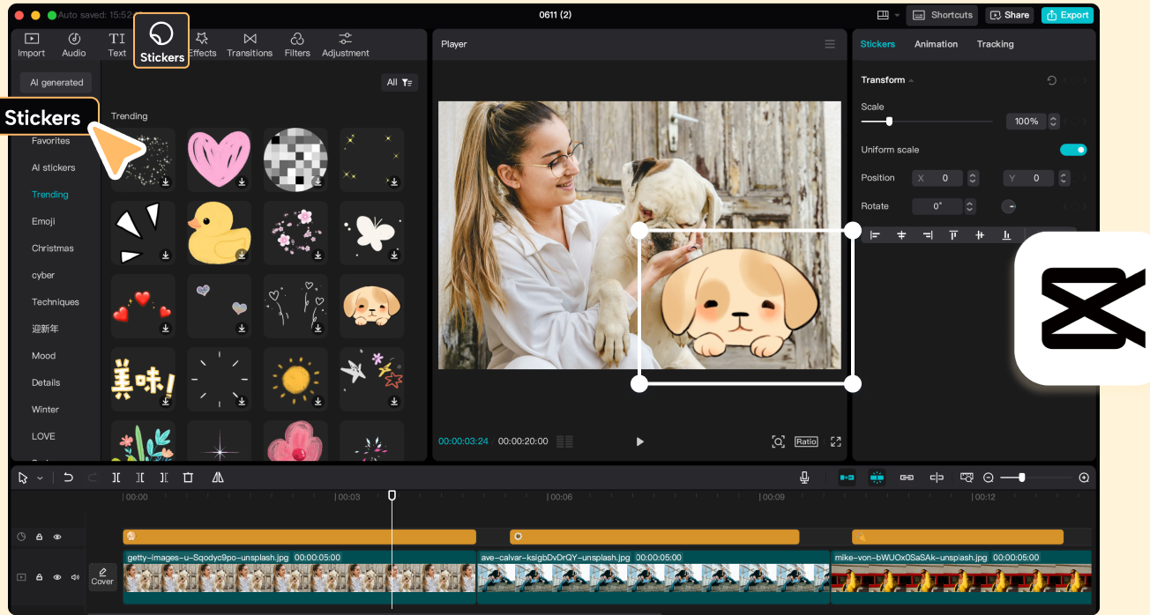Screen dimensions: 1150x615
Task: Click the Undo arrow in timeline toolbar
Action: point(68,478)
